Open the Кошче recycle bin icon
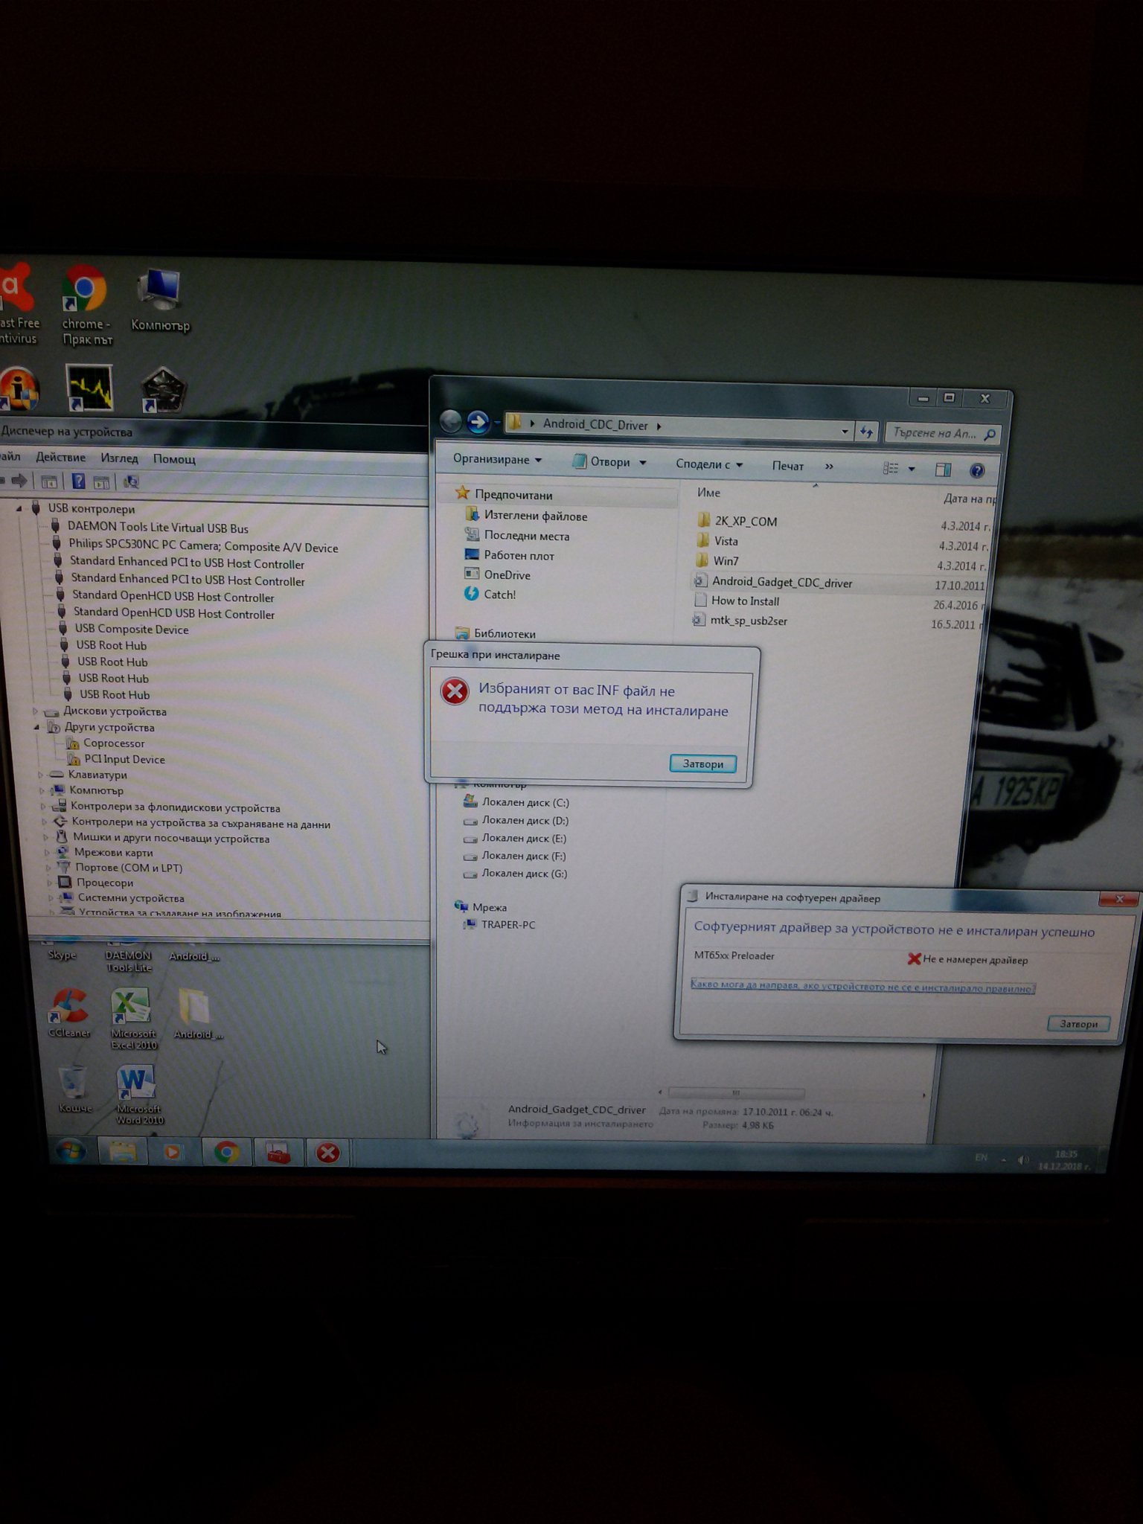 click(x=74, y=1089)
